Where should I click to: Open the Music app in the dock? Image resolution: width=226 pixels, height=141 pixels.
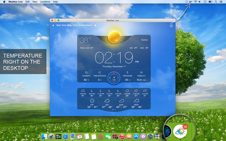122,136
